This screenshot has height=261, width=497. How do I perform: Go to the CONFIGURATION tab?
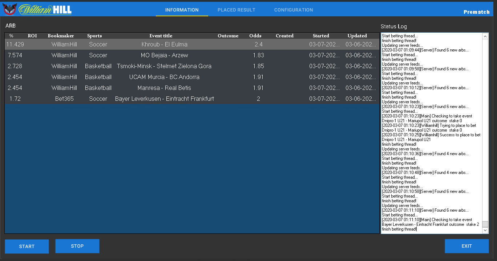click(x=294, y=10)
